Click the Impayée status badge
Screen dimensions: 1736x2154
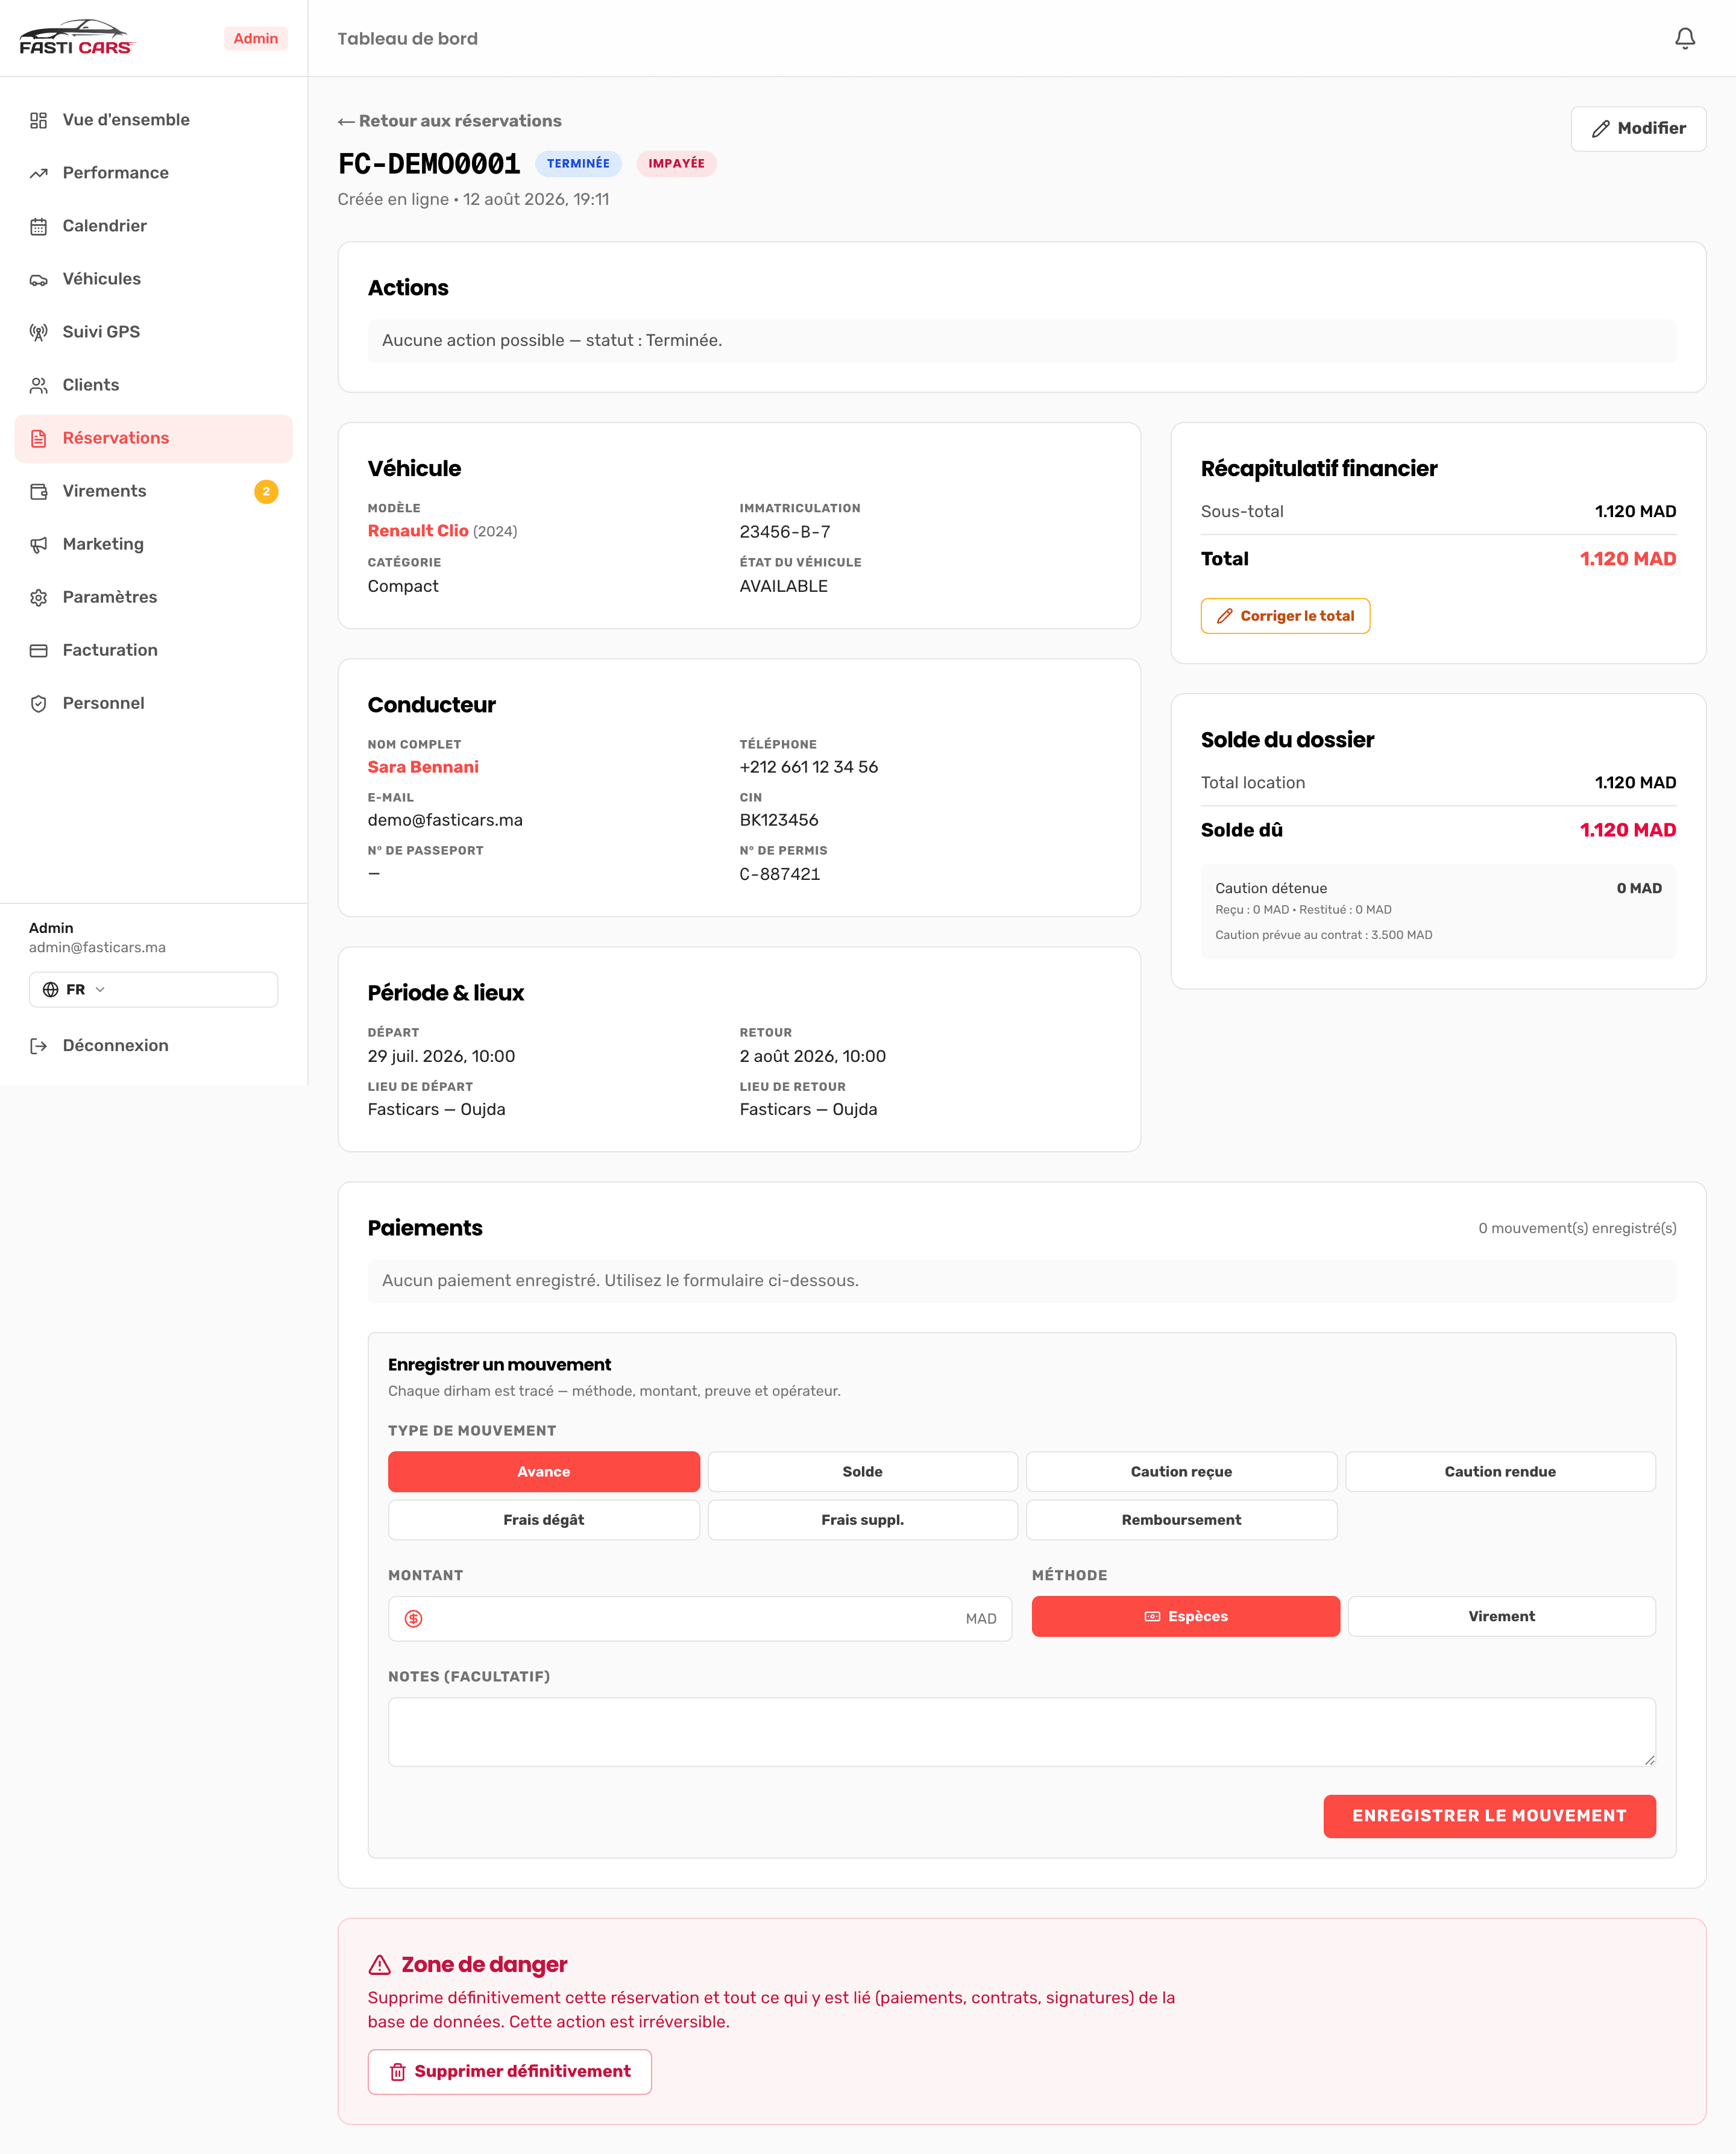click(676, 163)
